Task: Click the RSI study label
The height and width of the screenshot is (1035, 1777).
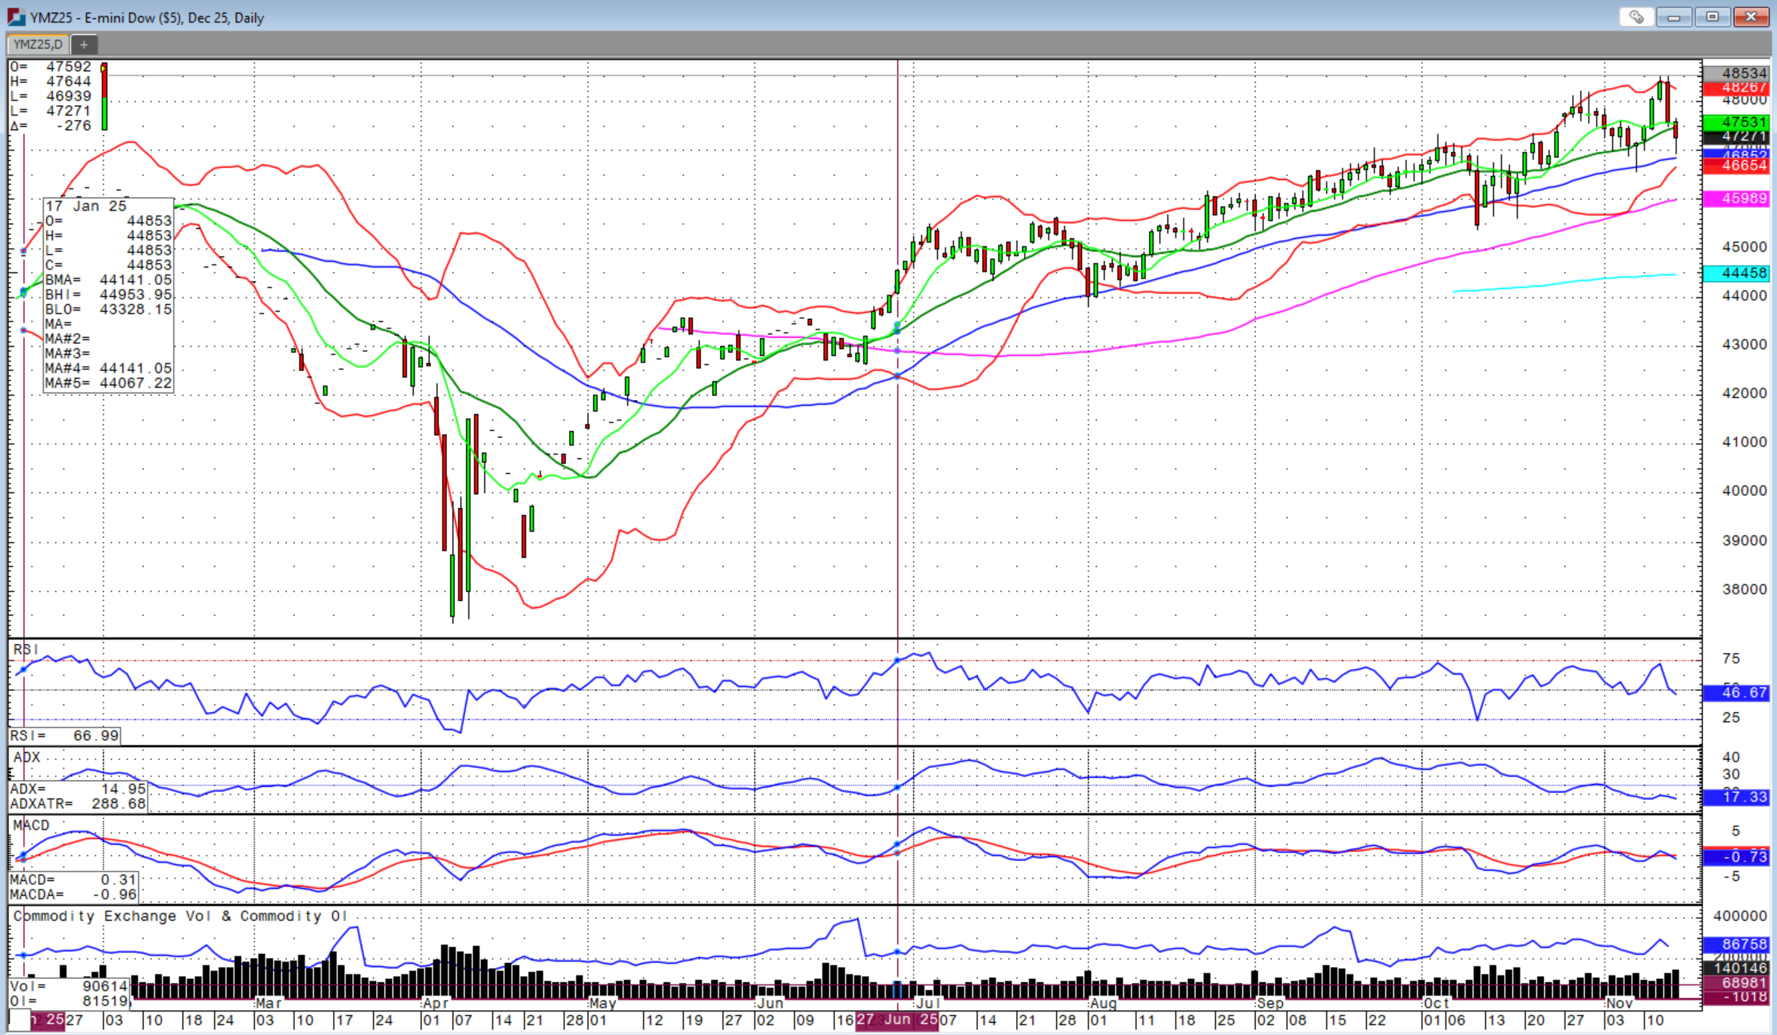Action: [x=26, y=649]
